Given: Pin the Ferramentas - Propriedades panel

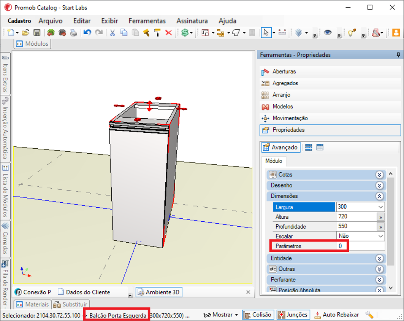Looking at the screenshot, I should tap(398, 55).
